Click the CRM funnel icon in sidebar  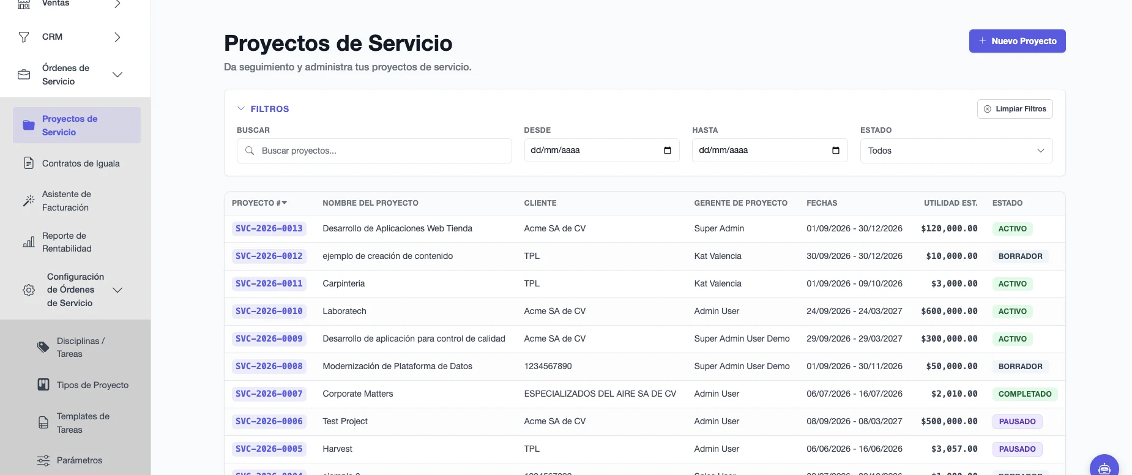pos(24,37)
